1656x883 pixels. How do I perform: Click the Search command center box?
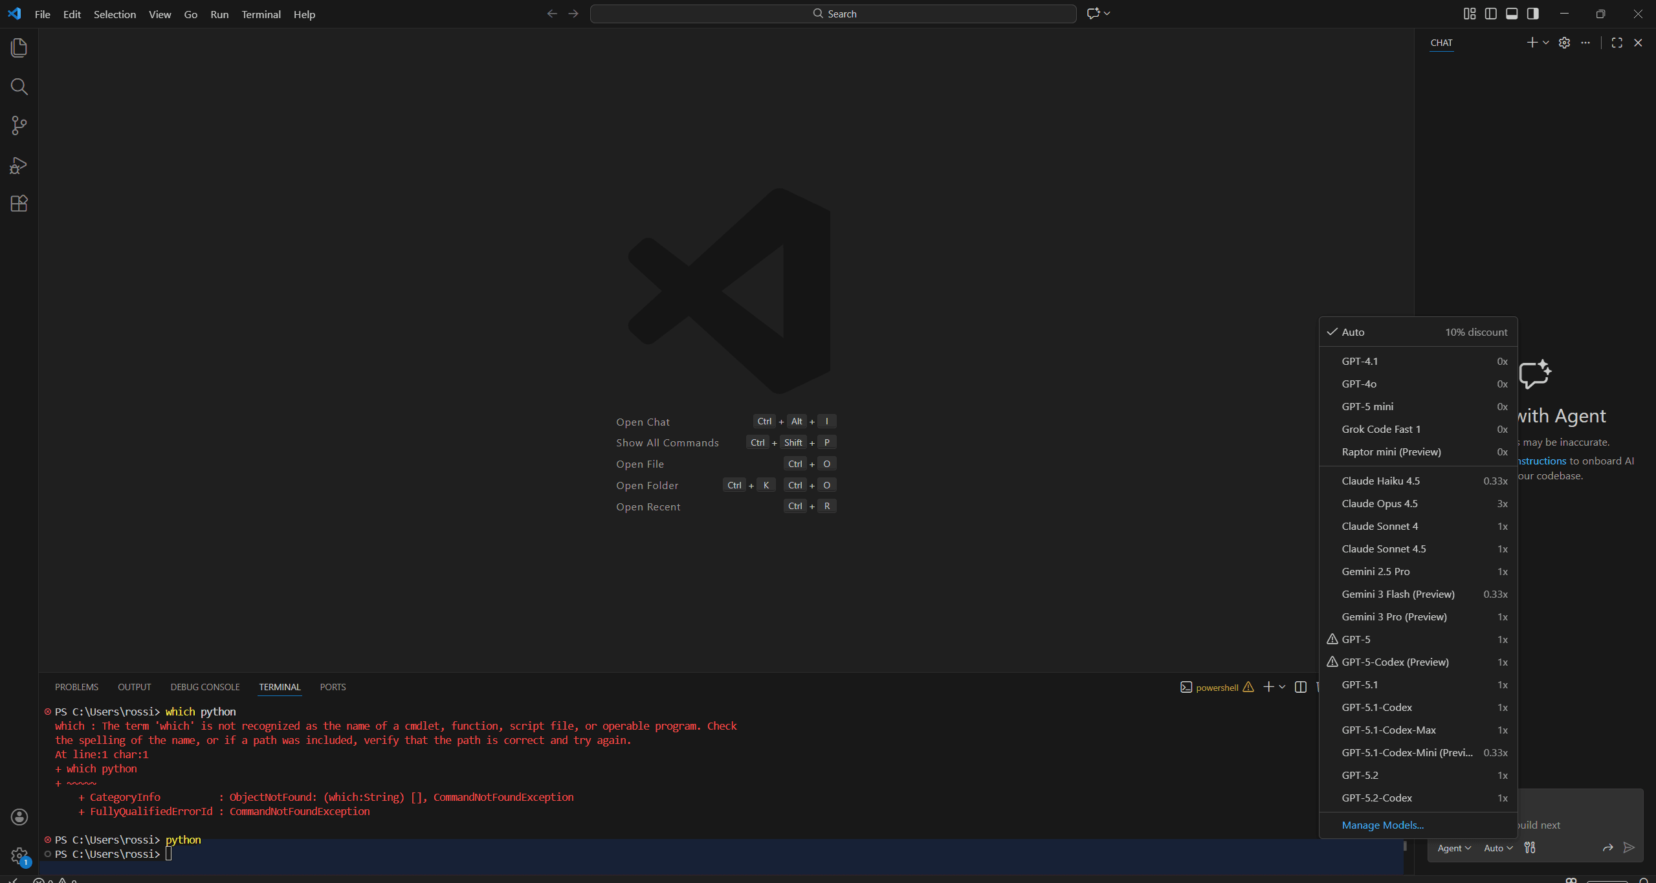pyautogui.click(x=833, y=14)
